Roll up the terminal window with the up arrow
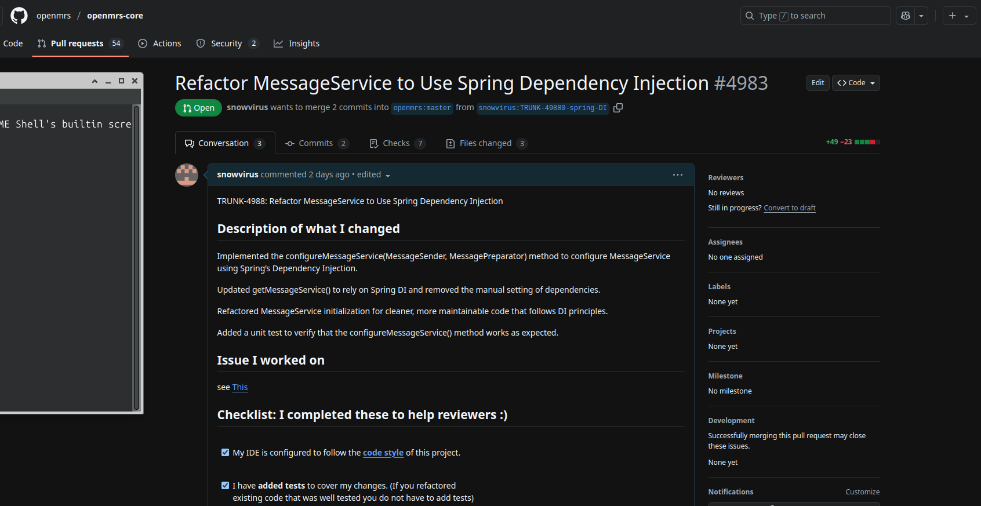981x506 pixels. point(95,81)
